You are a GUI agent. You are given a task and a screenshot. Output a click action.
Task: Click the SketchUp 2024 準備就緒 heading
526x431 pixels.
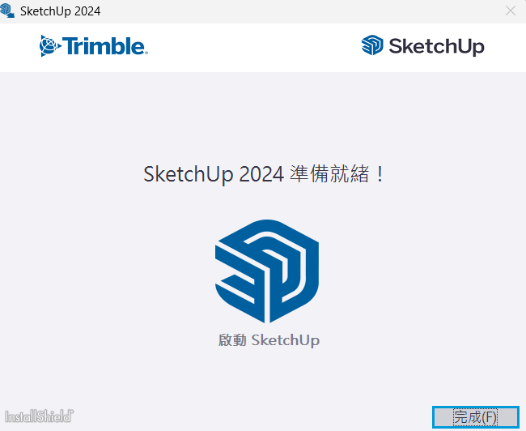(x=264, y=174)
